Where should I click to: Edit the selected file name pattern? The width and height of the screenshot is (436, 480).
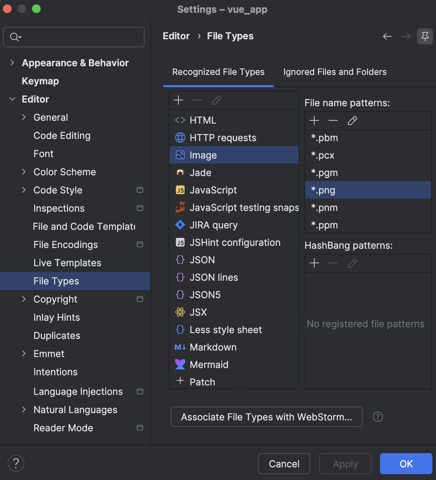tap(352, 120)
